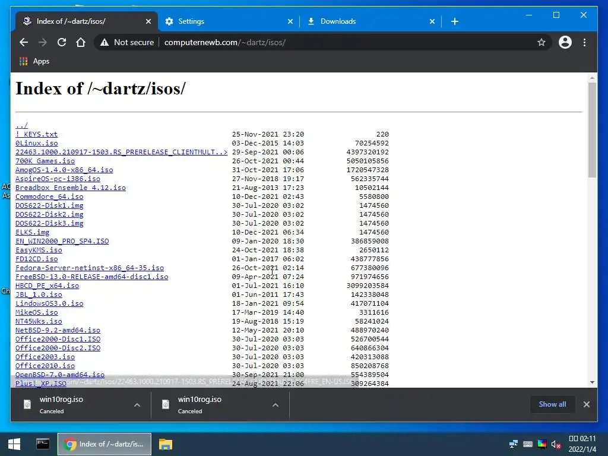This screenshot has height=456, width=608.
Task: Switch to the Chrome taskbar button
Action: click(104, 444)
